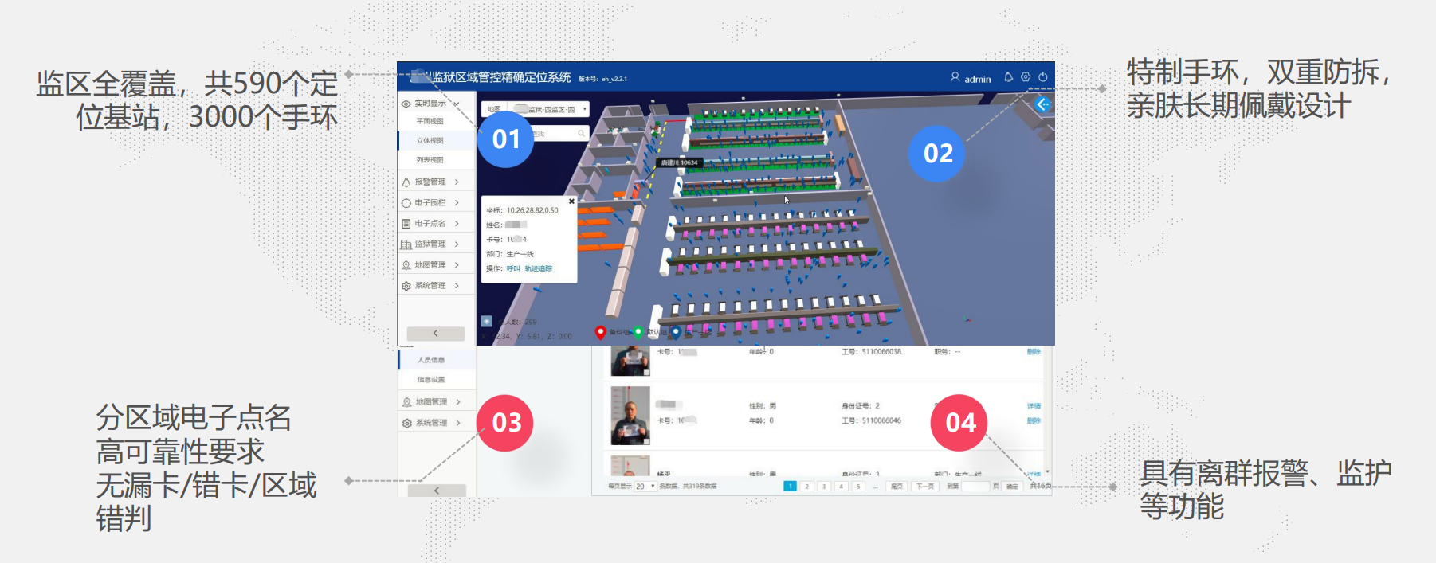Image resolution: width=1436 pixels, height=563 pixels.
Task: Click the search magnifier icon in map search box
Action: click(581, 133)
